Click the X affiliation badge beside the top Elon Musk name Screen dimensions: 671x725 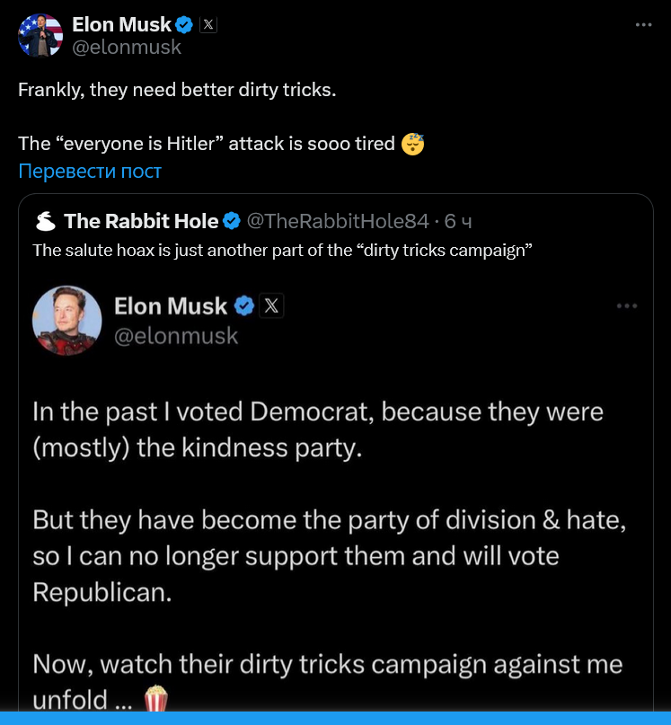[207, 25]
